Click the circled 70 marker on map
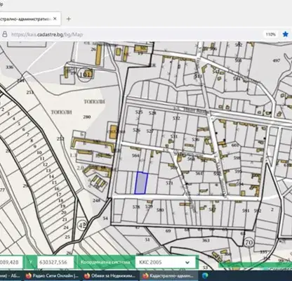292x281 pixels. point(249,243)
